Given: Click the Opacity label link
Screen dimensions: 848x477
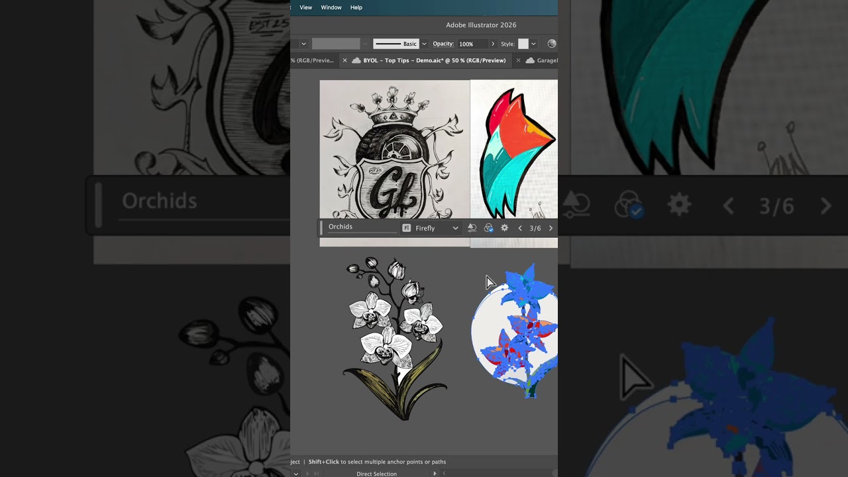Looking at the screenshot, I should [x=443, y=44].
